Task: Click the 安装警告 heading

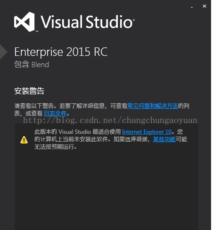Action: 29,91
